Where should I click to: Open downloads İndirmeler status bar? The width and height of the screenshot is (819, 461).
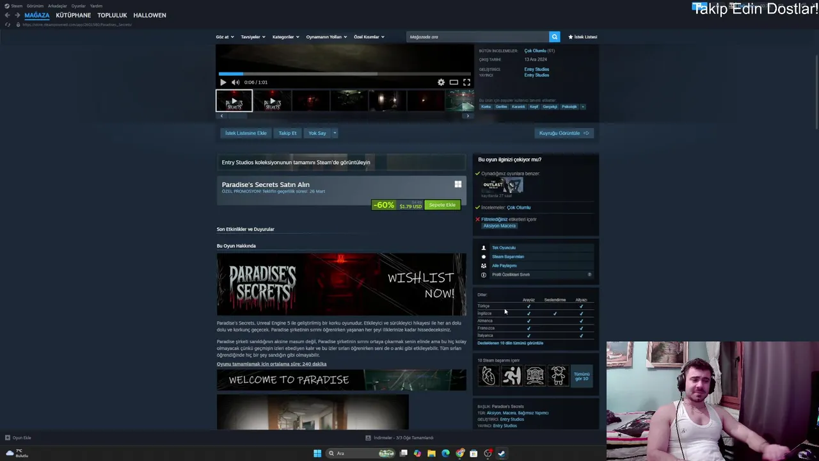pyautogui.click(x=400, y=438)
